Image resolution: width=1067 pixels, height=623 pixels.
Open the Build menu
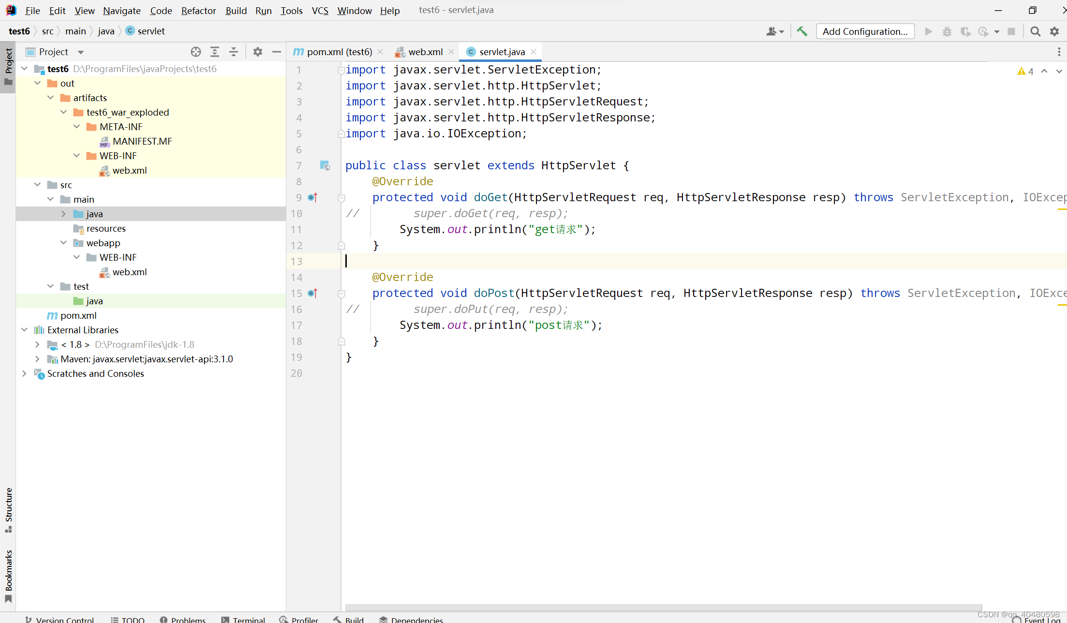tap(236, 10)
